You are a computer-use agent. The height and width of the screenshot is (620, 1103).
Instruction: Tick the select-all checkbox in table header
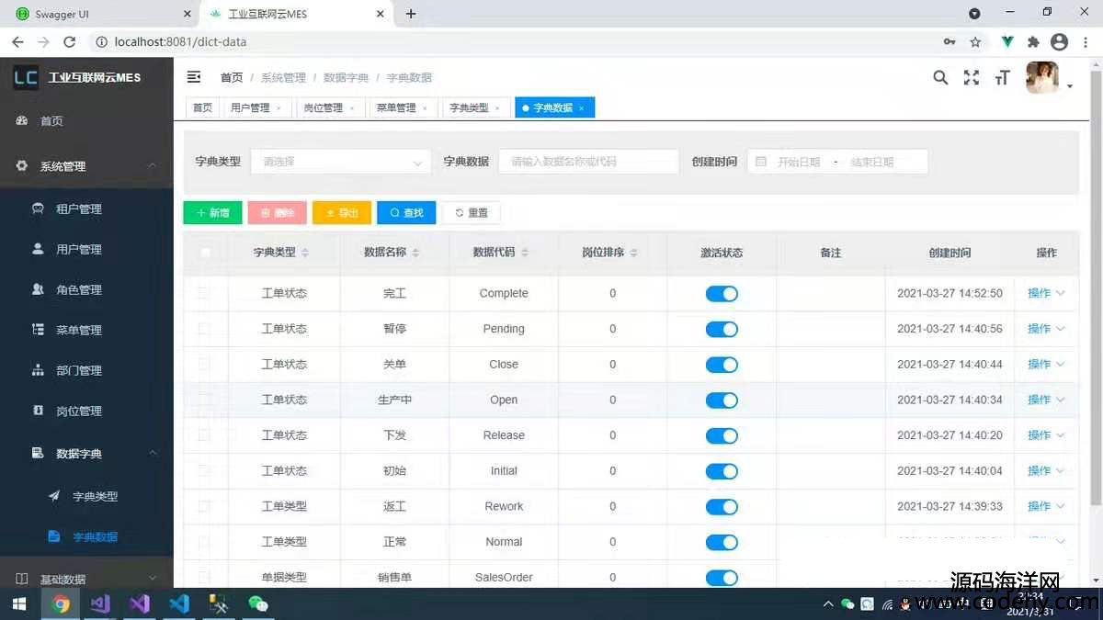point(205,253)
